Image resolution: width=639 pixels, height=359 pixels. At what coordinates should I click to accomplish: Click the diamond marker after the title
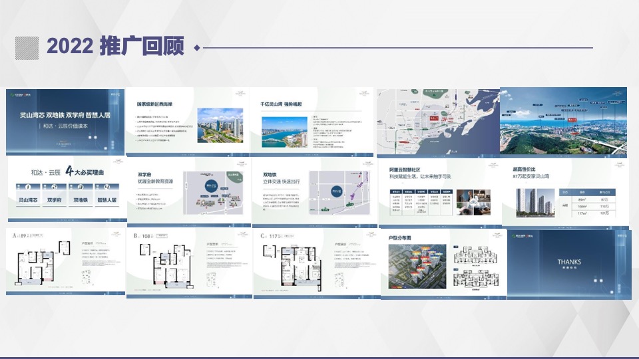(196, 48)
